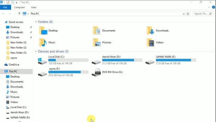Select Quick access in navigation pane

(x=14, y=22)
